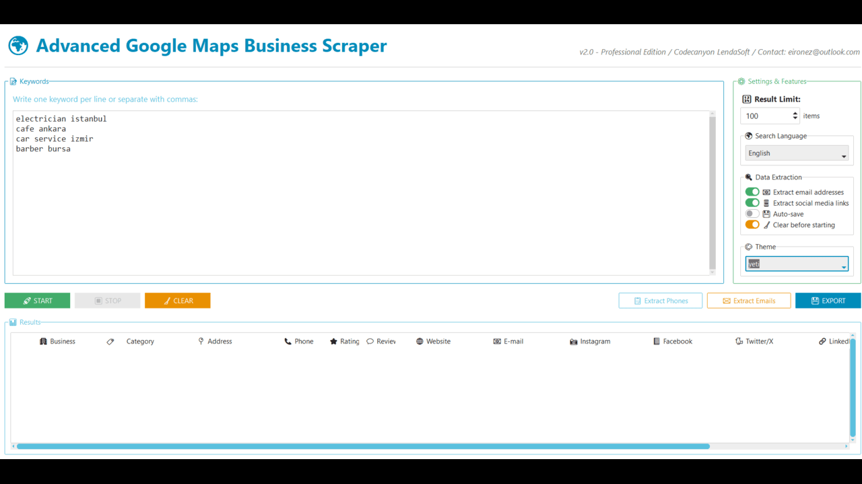Decrease Result Limit with the down arrow
The height and width of the screenshot is (484, 862).
point(795,119)
